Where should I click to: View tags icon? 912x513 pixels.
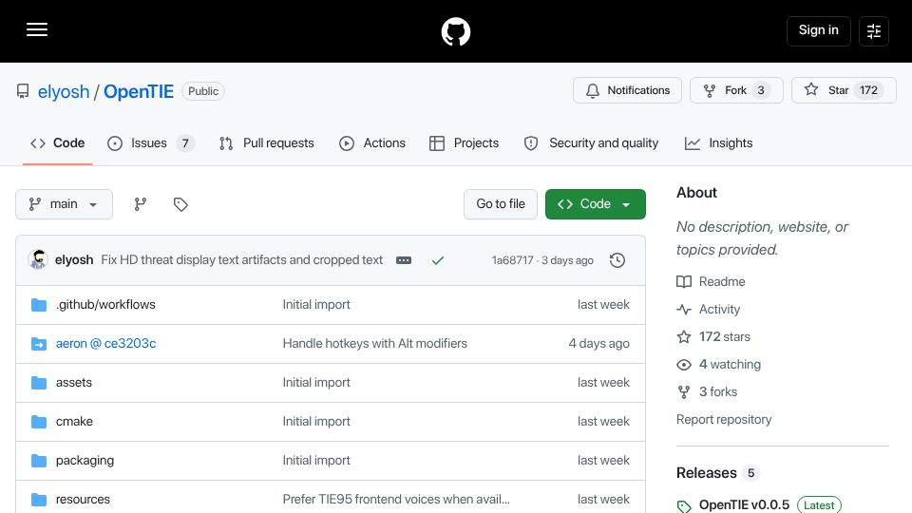point(180,204)
